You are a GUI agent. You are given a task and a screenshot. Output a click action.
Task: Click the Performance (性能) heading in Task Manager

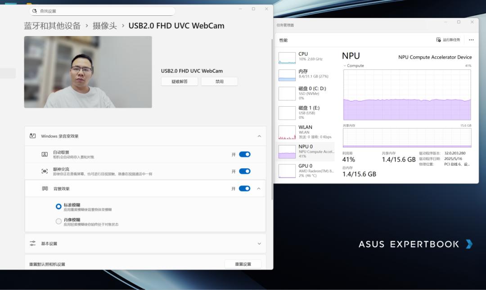click(x=283, y=41)
